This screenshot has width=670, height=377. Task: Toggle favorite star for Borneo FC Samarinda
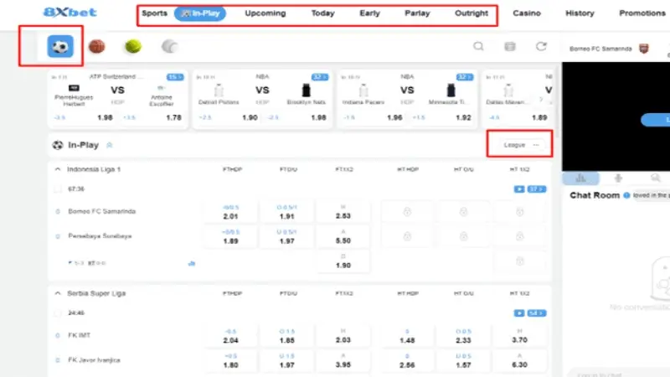click(x=58, y=211)
